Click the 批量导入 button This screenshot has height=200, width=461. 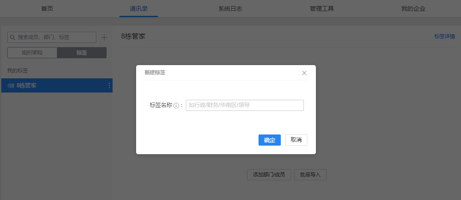point(310,175)
